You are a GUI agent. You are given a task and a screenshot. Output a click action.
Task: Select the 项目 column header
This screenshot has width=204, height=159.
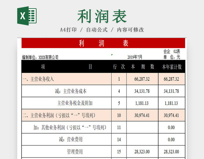[67, 66]
